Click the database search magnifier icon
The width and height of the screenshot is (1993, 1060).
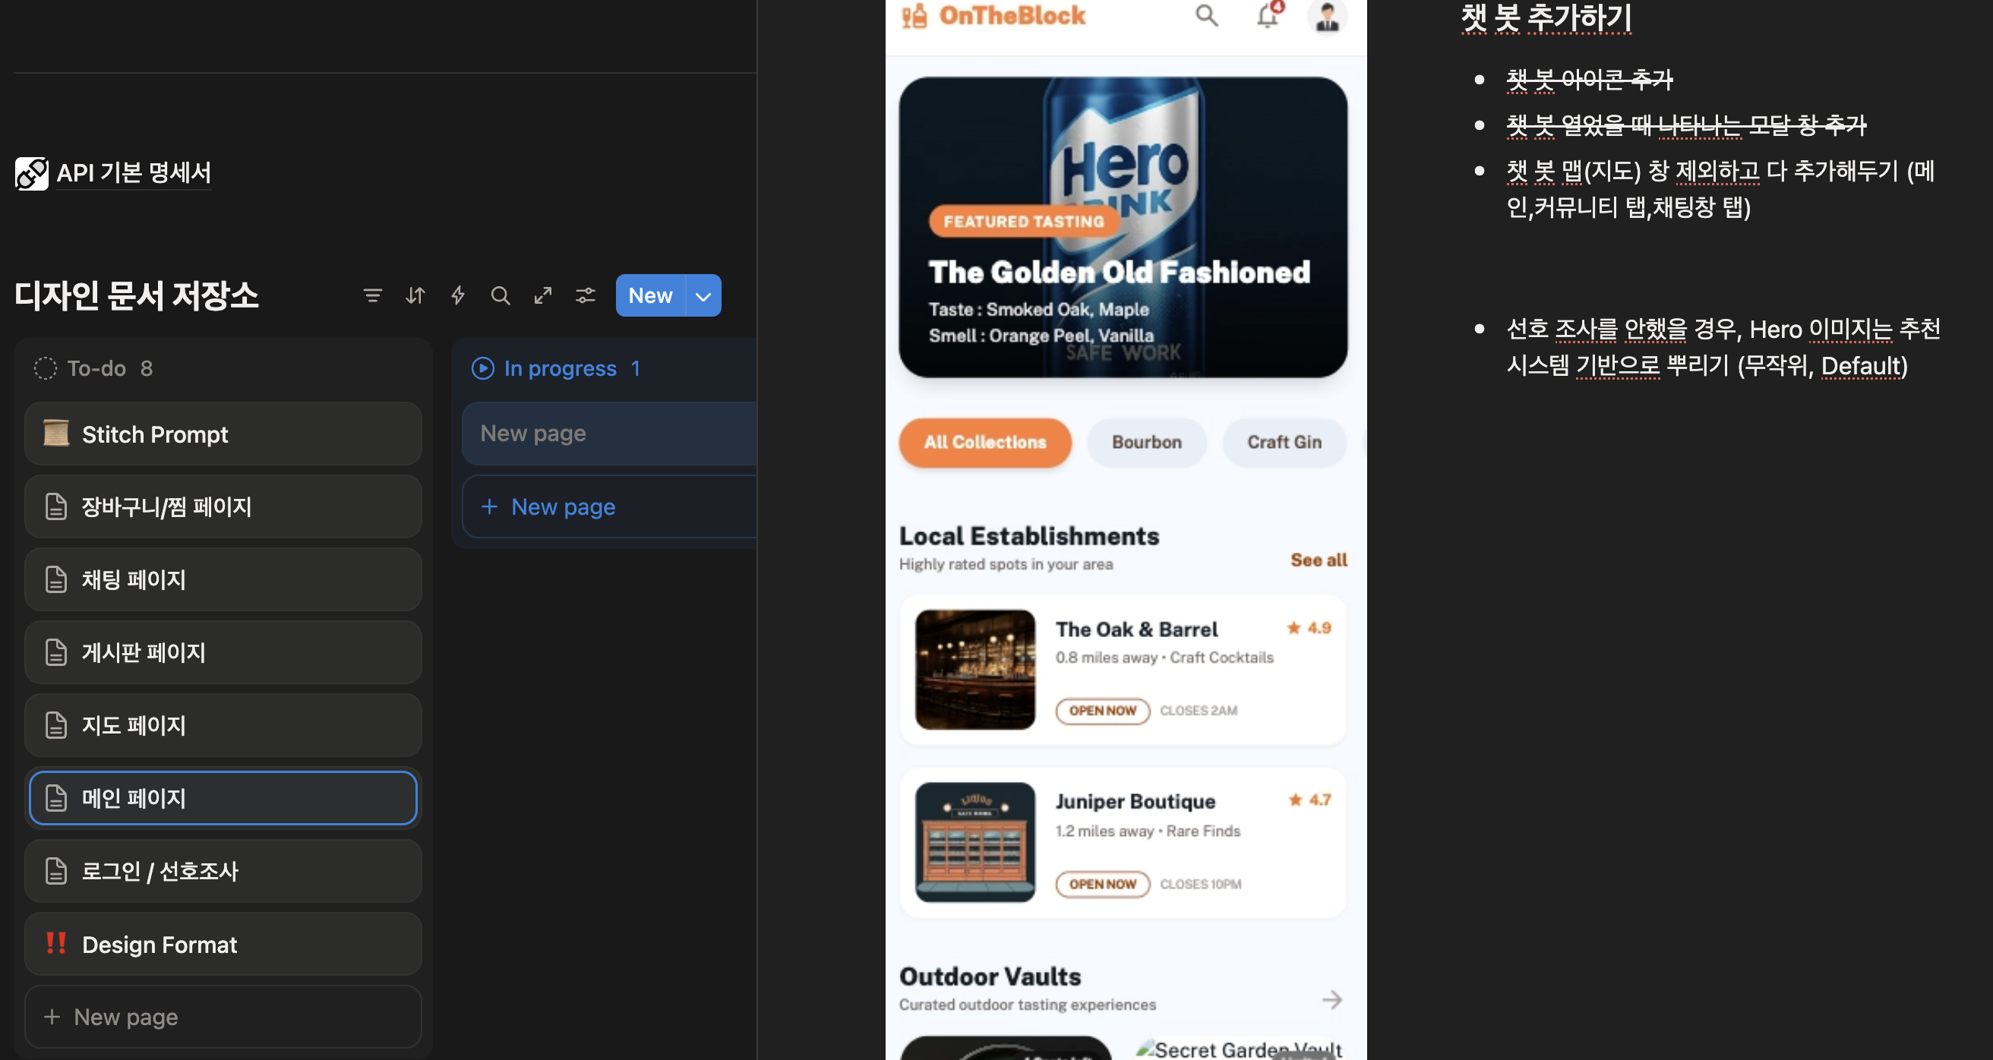(x=501, y=295)
